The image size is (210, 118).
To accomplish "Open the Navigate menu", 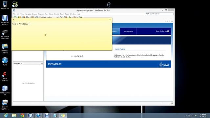I will pyautogui.click(x=28, y=14).
